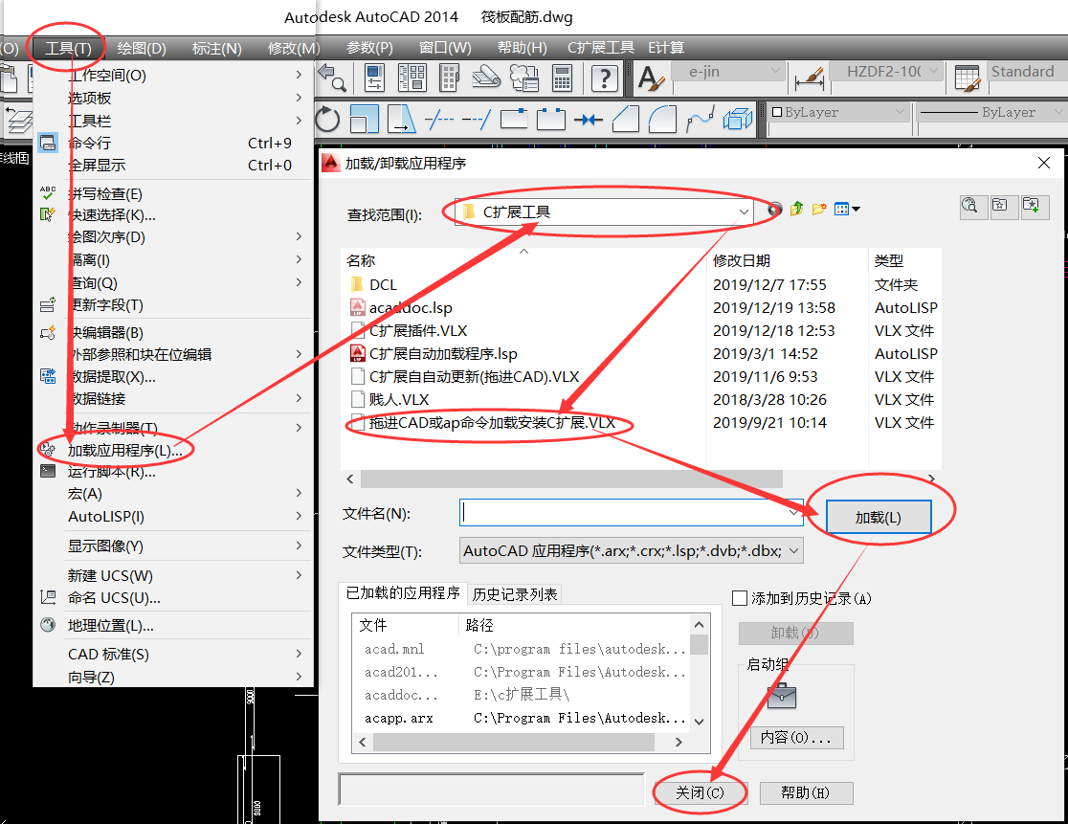Open the 文件类型 filter dropdown
The image size is (1068, 824).
coord(793,551)
